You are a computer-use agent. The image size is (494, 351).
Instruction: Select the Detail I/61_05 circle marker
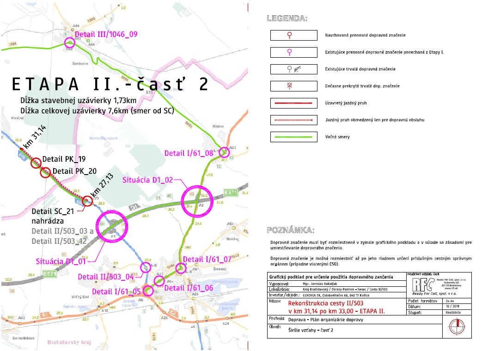pos(148,290)
